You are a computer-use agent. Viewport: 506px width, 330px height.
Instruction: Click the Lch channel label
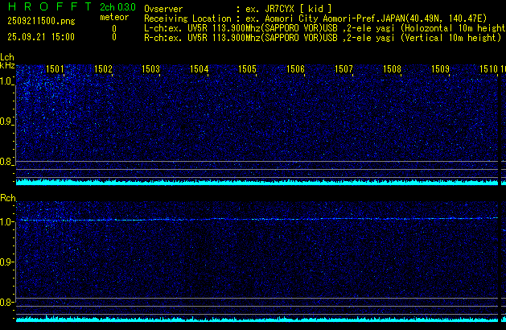tap(7, 57)
